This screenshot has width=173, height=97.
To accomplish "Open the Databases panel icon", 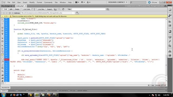I will tap(170, 37).
